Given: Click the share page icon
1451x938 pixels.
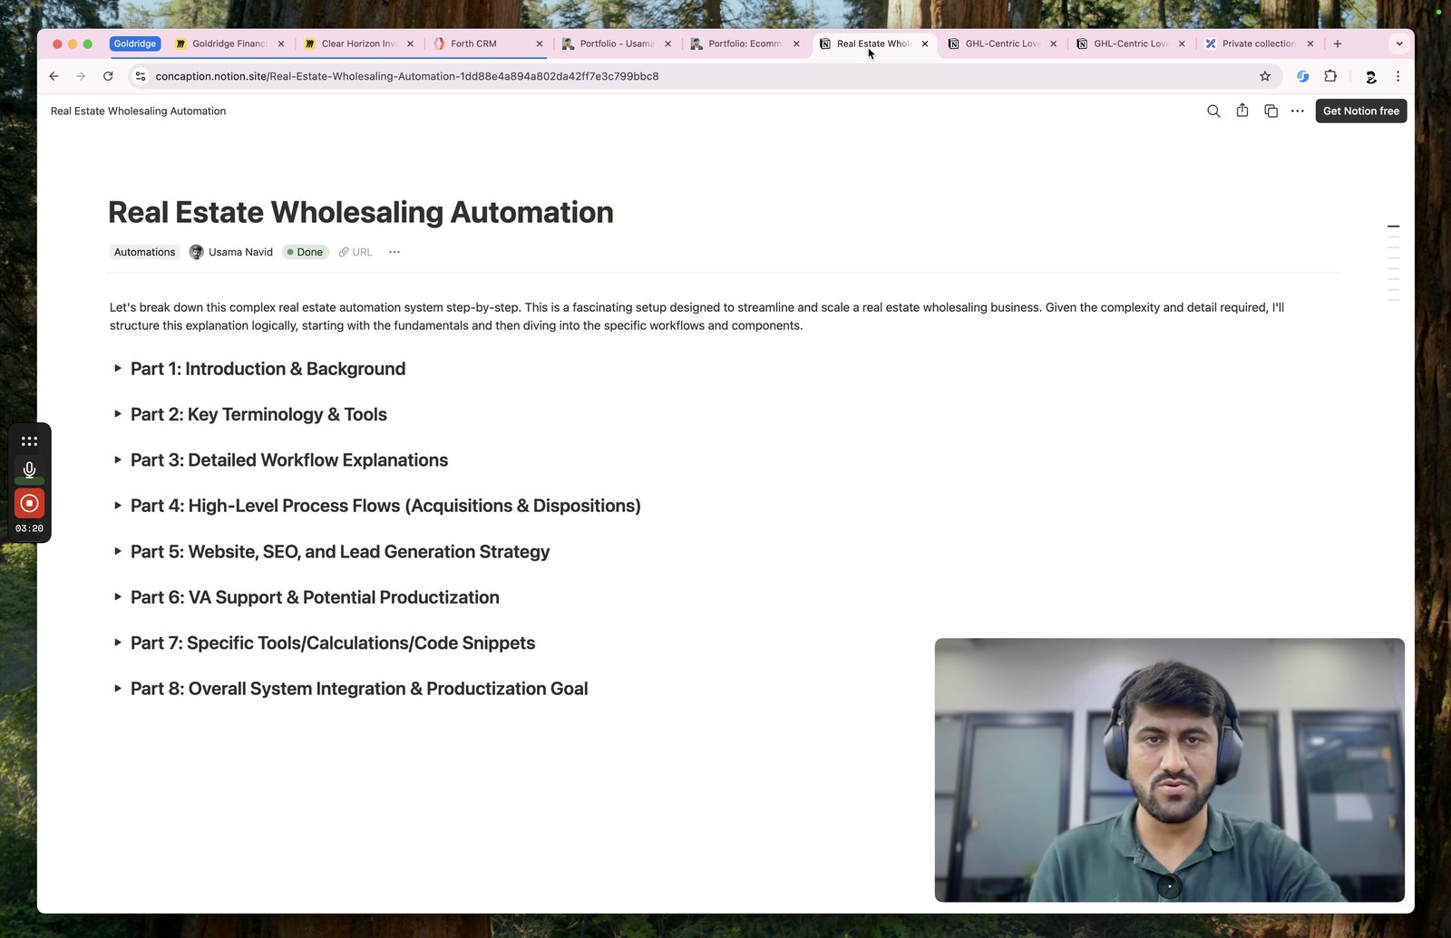Looking at the screenshot, I should 1242,111.
